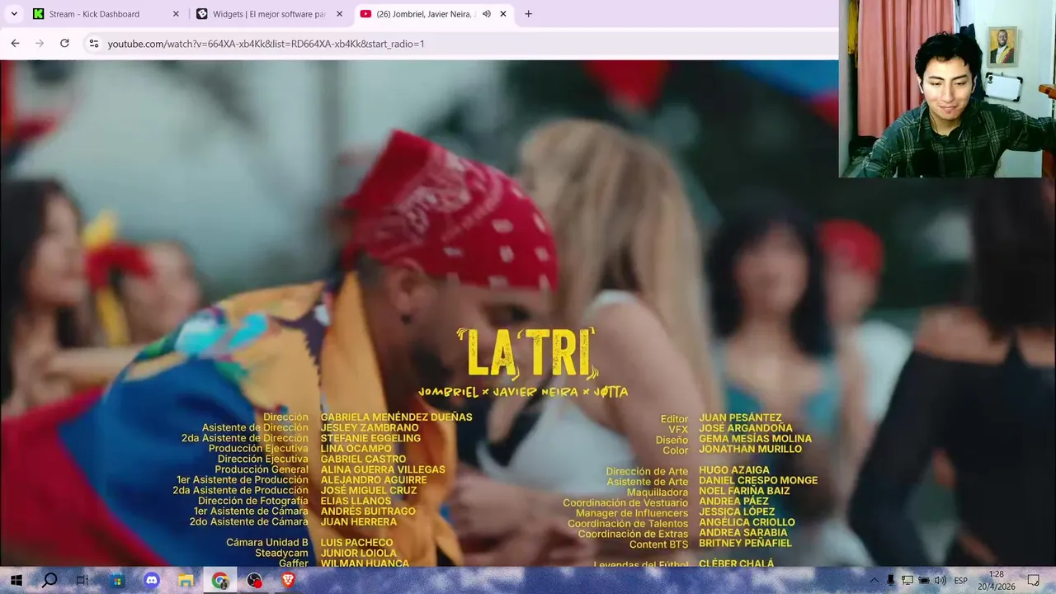Check the battery tray icon
1056x594 pixels.
click(x=924, y=581)
